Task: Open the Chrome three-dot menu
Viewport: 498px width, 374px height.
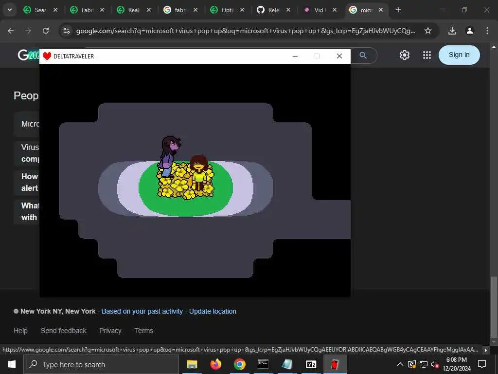Action: [x=487, y=31]
